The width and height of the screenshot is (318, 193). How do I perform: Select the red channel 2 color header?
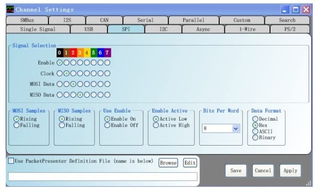[73, 53]
